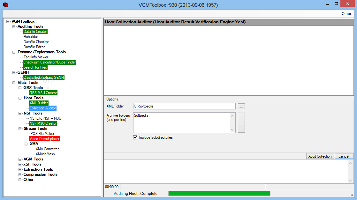Collapse the GENH tree node
The width and height of the screenshot is (357, 200).
(x=14, y=72)
